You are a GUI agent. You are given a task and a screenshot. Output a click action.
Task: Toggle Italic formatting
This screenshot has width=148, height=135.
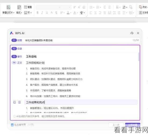pos(42,13)
